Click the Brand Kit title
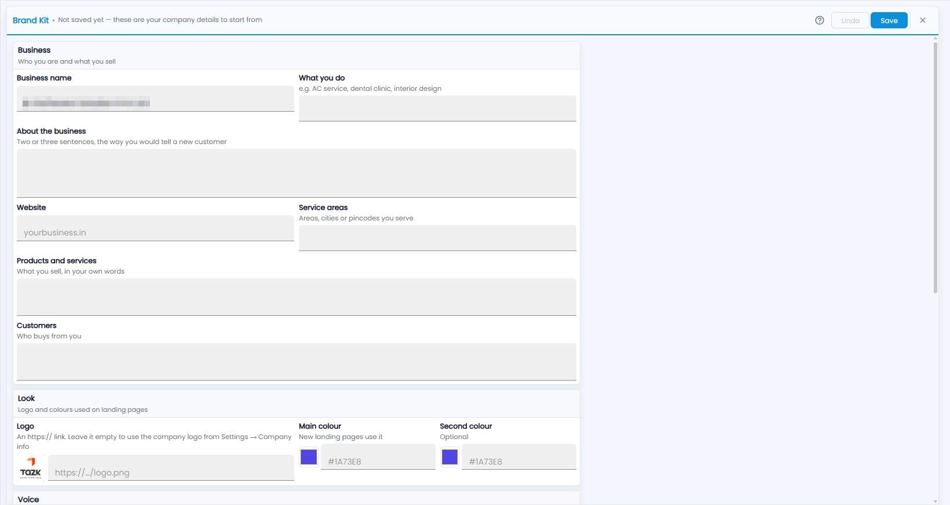Screen dimensions: 950x505 coord(31,20)
